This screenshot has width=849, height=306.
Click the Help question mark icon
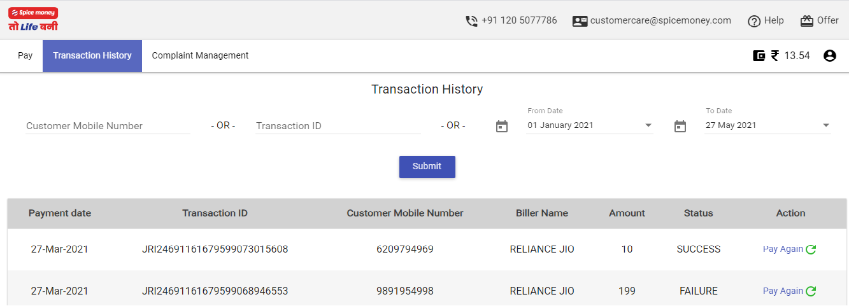[754, 21]
